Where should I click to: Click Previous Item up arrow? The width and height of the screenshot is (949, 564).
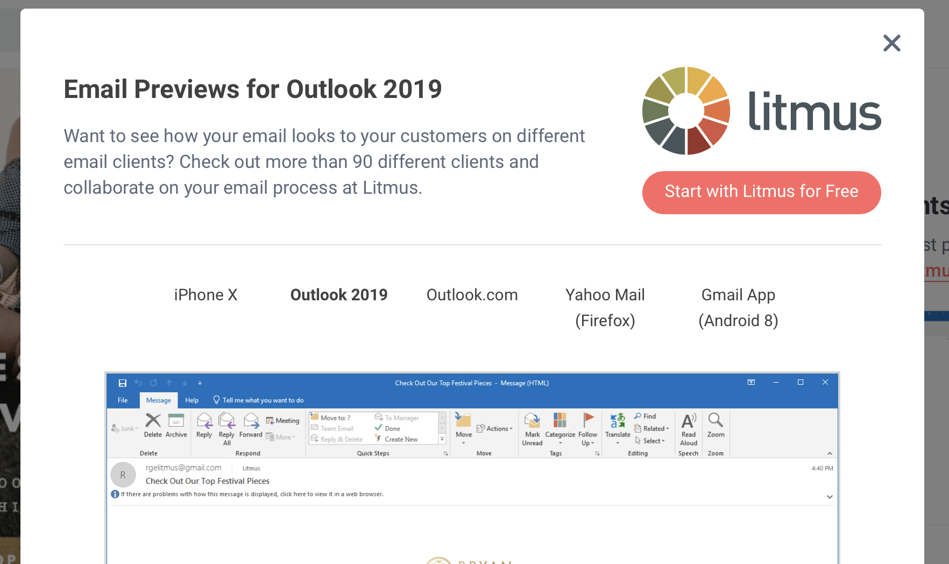click(169, 383)
